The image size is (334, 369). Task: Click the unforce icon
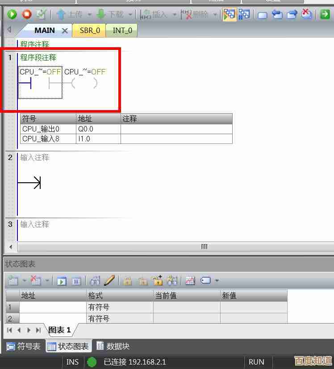[143, 281]
